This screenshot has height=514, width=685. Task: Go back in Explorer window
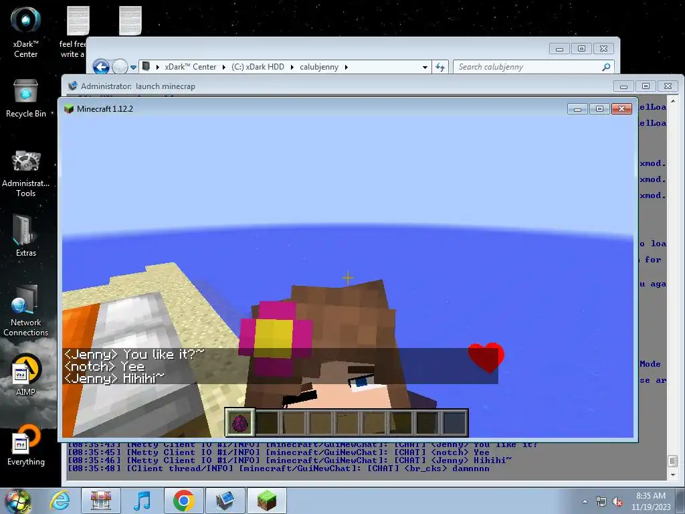point(101,67)
